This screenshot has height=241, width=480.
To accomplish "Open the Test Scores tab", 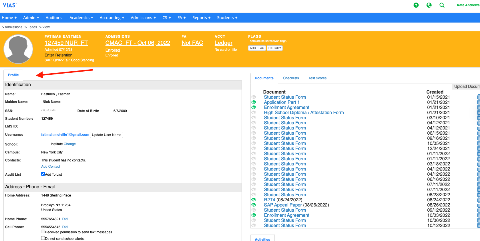I will [317, 78].
